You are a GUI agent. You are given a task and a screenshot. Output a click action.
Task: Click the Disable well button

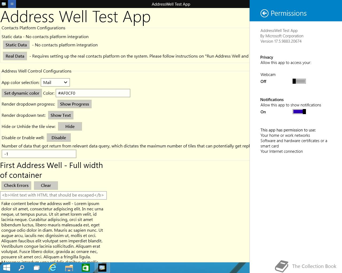click(x=59, y=138)
